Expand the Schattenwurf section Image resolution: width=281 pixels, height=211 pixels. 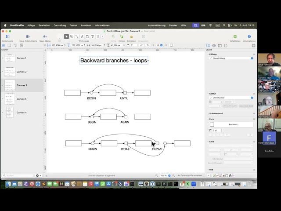[208, 113]
